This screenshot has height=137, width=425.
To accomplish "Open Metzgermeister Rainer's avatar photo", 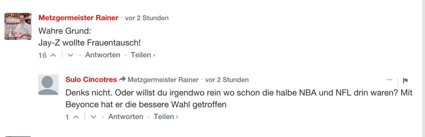I will (x=18, y=26).
